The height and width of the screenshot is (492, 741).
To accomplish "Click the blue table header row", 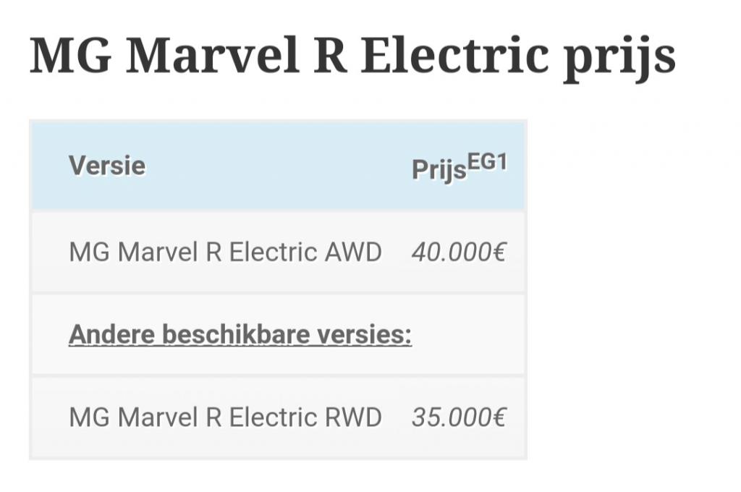I will click(x=278, y=166).
